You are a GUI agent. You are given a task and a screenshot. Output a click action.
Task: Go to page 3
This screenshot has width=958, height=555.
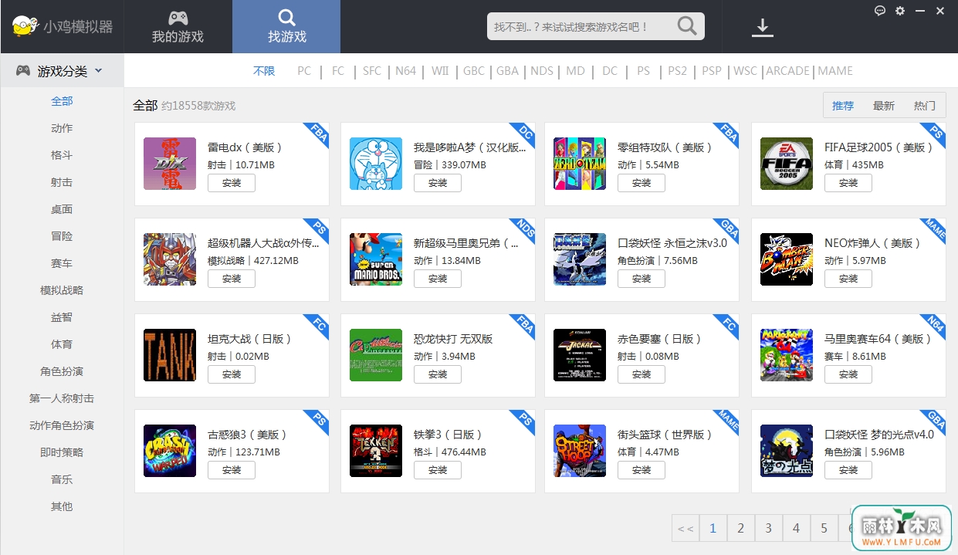click(768, 529)
